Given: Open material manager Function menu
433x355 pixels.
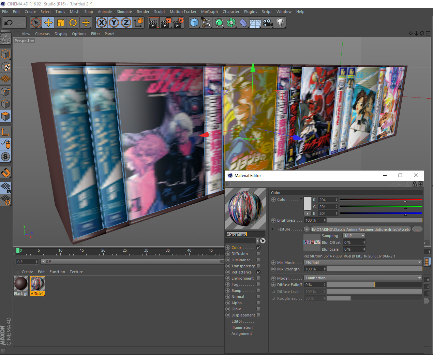Looking at the screenshot, I should [x=57, y=272].
